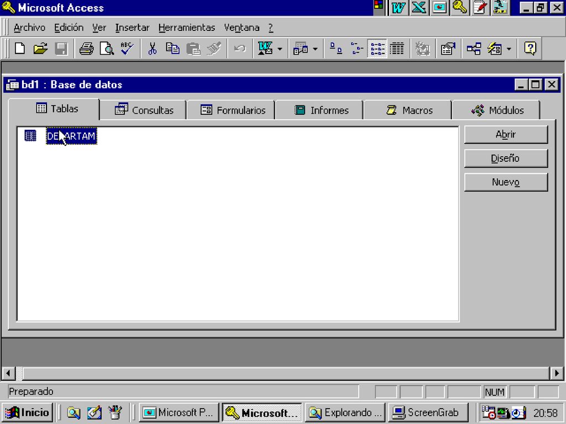Click the Save diskette icon

61,49
